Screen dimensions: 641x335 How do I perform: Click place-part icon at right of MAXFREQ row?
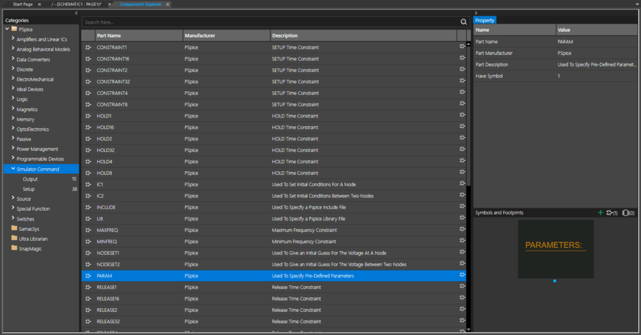462,230
